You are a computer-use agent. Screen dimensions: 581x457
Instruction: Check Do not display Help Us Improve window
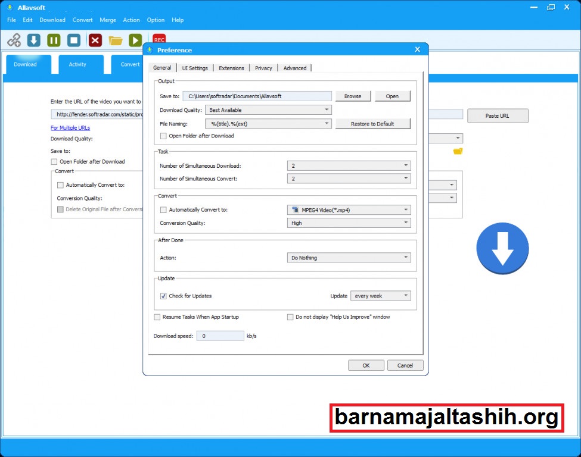[290, 317]
